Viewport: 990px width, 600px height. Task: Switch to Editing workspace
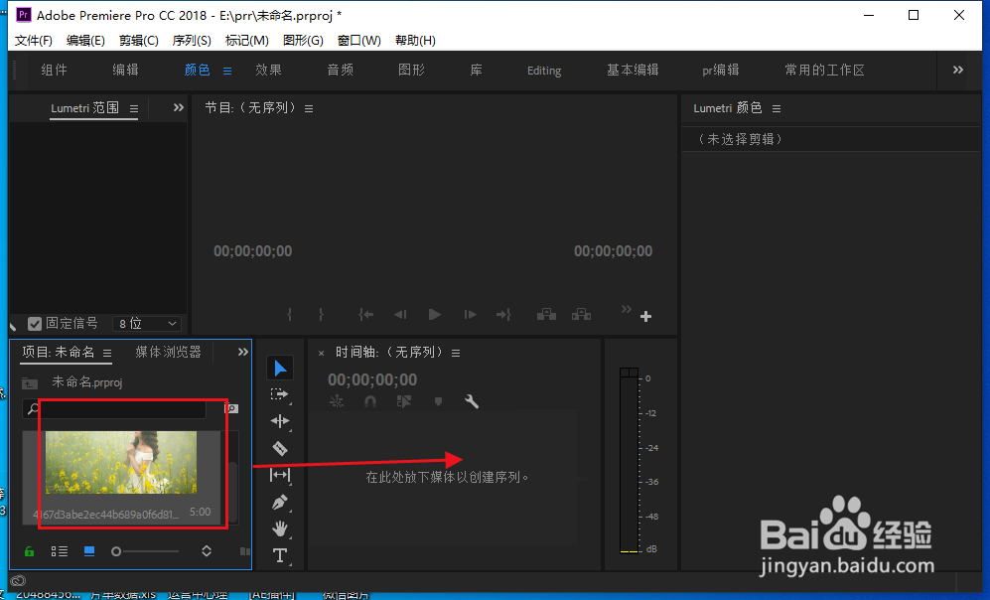[x=544, y=71]
